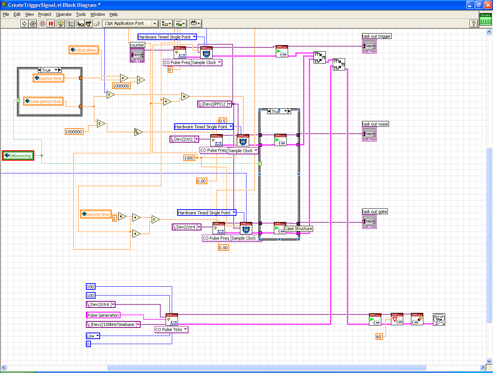This screenshot has height=373, width=493.
Task: Click the 0.5 numeric constant
Action: click(223, 121)
